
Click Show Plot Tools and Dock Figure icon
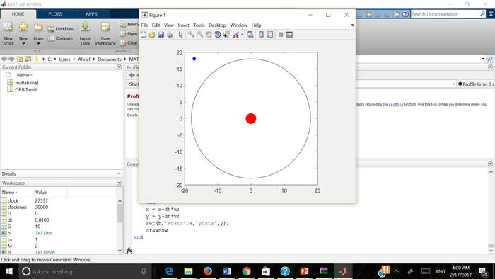pyautogui.click(x=289, y=35)
